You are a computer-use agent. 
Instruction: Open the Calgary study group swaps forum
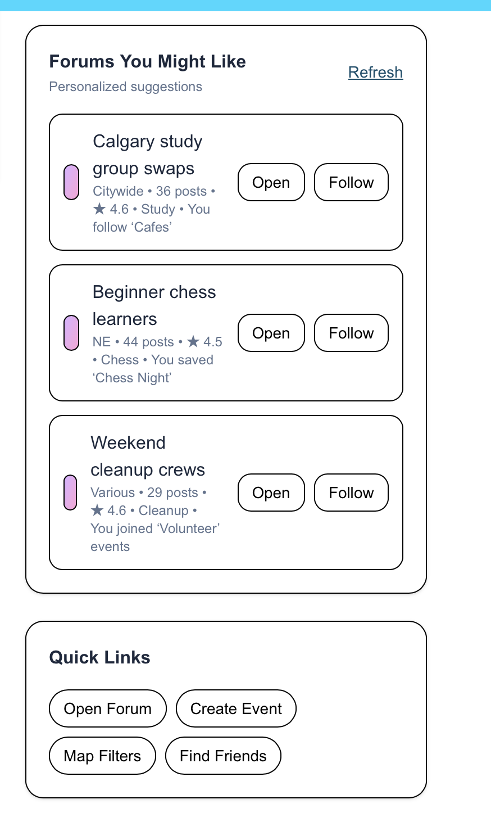click(x=271, y=182)
